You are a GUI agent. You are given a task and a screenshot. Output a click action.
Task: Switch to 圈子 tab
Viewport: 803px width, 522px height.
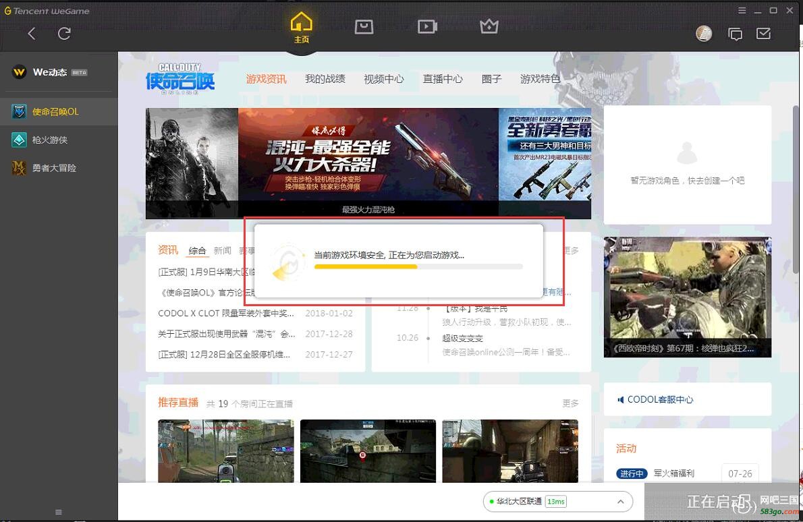pos(492,79)
